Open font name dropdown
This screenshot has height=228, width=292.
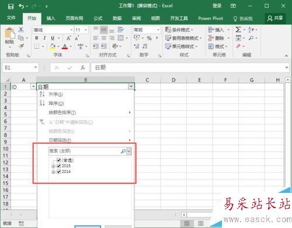pyautogui.click(x=71, y=30)
